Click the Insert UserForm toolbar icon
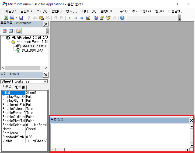 [x=12, y=18]
